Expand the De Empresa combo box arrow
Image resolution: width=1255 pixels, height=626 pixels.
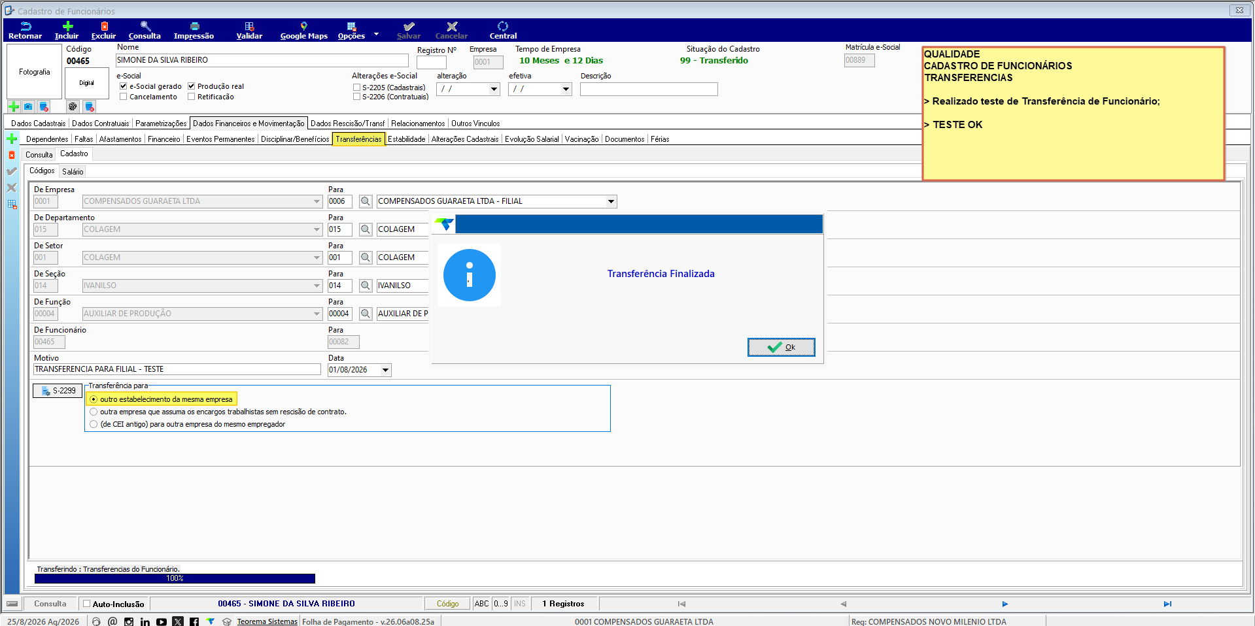point(317,201)
